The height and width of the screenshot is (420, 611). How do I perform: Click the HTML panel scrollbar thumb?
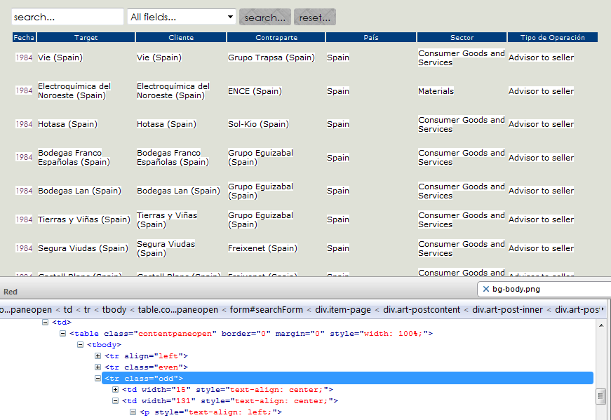coord(601,397)
